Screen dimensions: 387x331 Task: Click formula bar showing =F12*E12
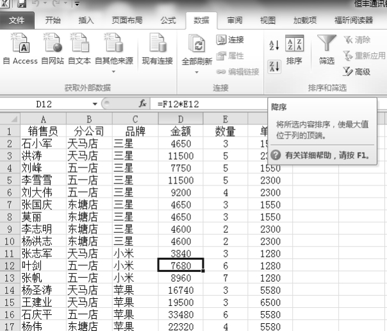(x=209, y=104)
